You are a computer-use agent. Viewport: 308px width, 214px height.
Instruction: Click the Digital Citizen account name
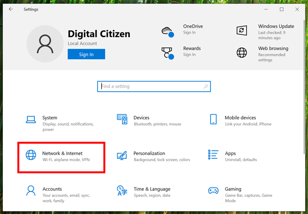99,34
